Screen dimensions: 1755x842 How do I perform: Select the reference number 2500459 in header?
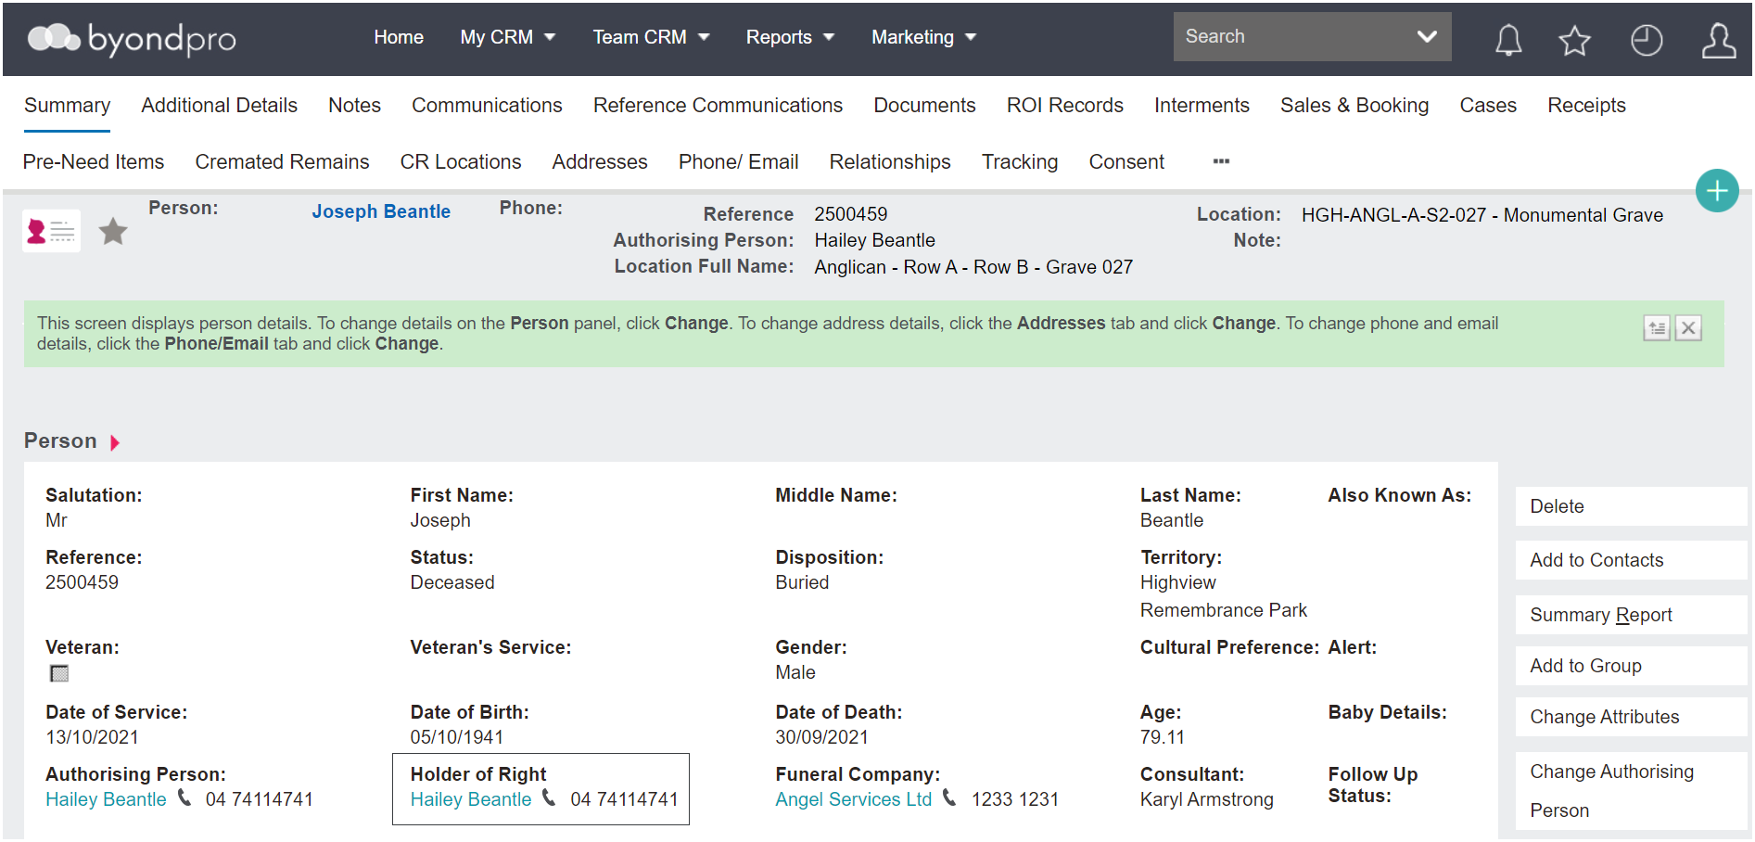[850, 214]
